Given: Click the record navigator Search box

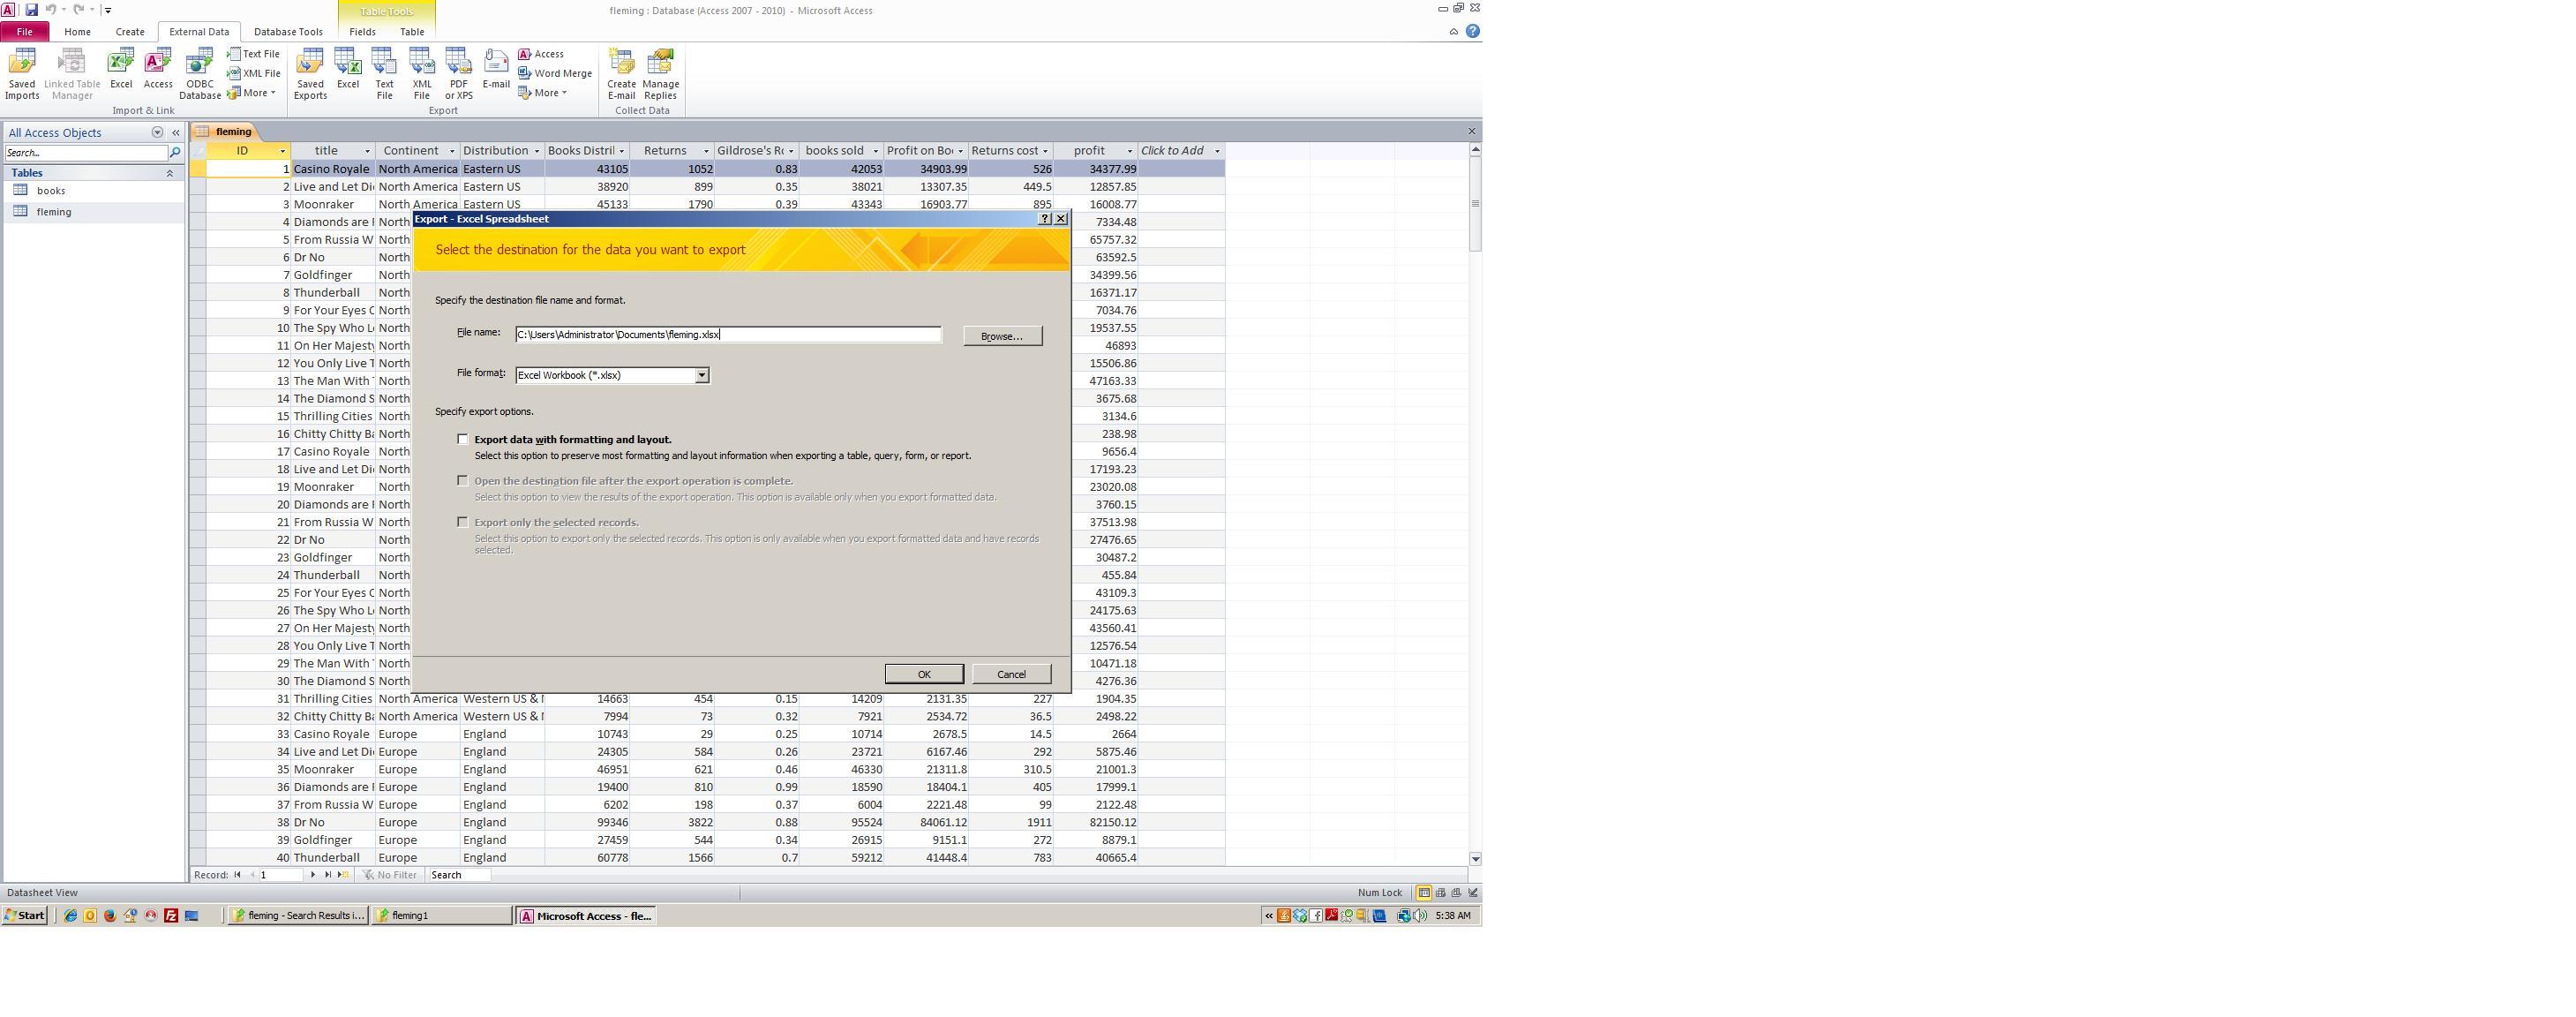Looking at the screenshot, I should pyautogui.click(x=459, y=875).
